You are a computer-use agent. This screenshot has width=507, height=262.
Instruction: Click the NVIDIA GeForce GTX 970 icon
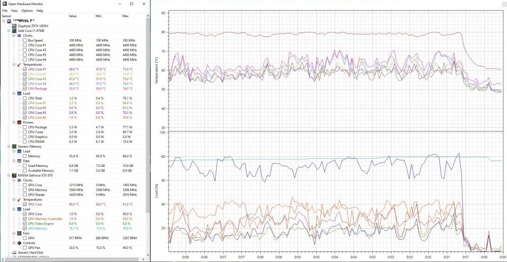[x=13, y=175]
